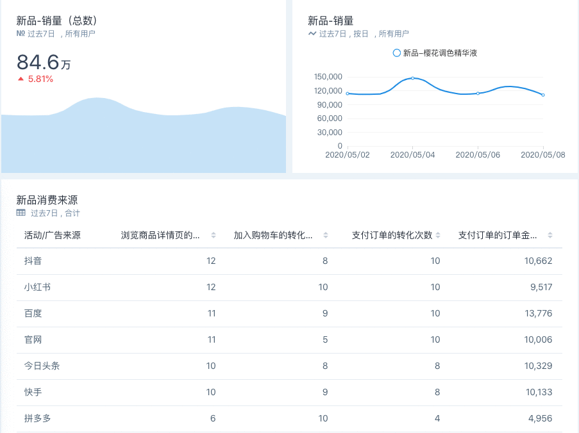The width and height of the screenshot is (579, 433).
Task: Sort by 支付订单的转化次数 column arrows
Action: pyautogui.click(x=438, y=235)
